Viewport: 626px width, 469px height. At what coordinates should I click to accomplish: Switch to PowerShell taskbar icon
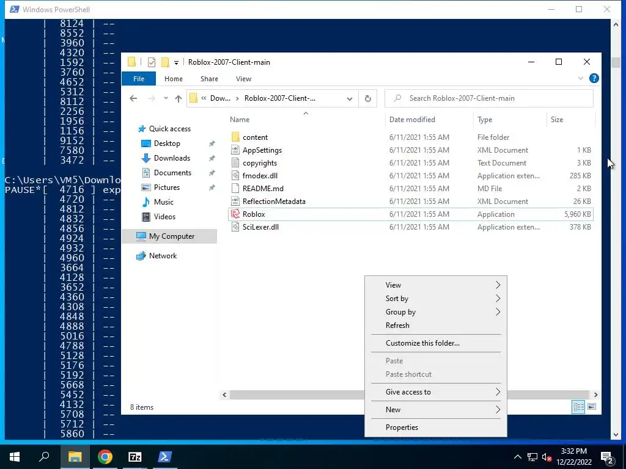click(x=165, y=457)
